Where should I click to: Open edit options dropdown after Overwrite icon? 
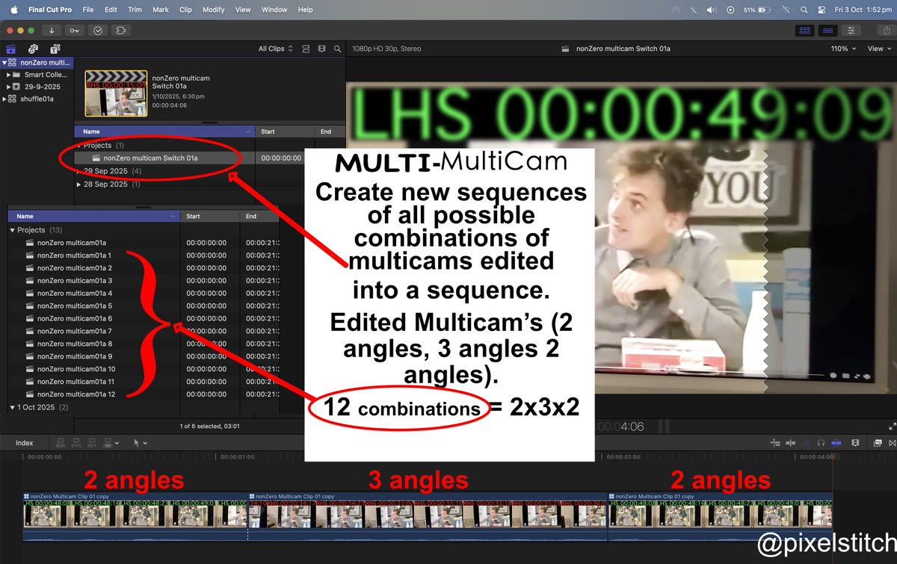pos(118,443)
